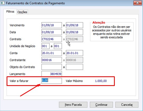This screenshot has height=111, width=143.
Task: Click the Confirmar button
Action: click(101, 105)
